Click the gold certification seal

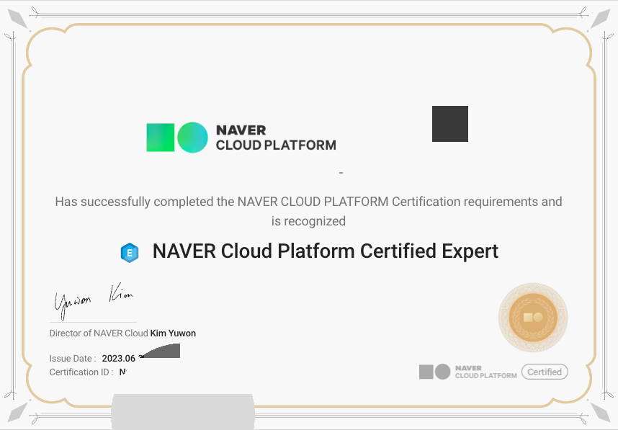[533, 317]
